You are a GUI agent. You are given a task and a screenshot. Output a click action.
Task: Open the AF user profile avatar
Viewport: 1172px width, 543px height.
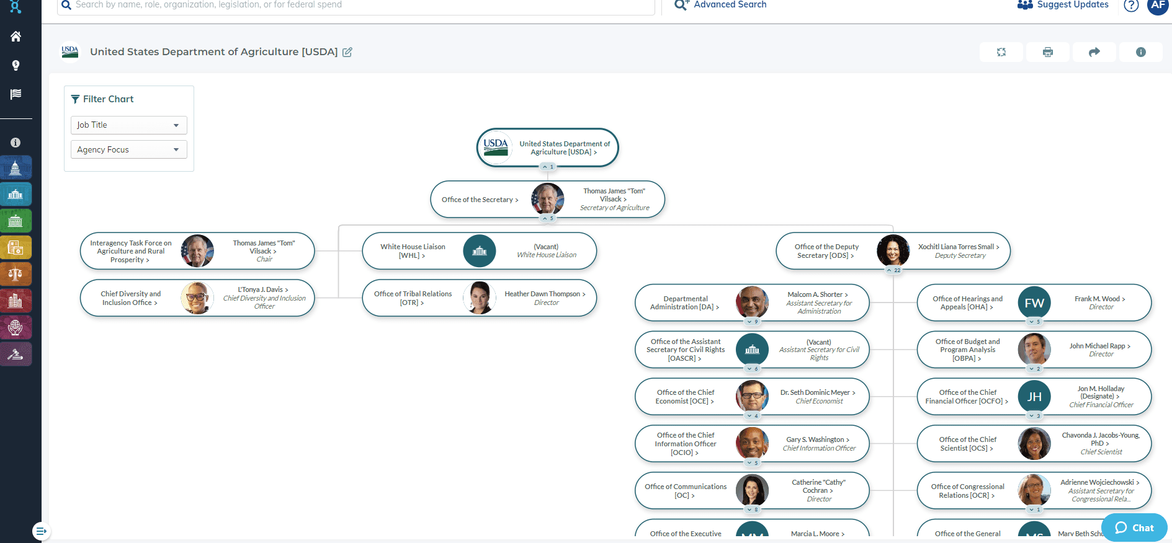pyautogui.click(x=1158, y=5)
